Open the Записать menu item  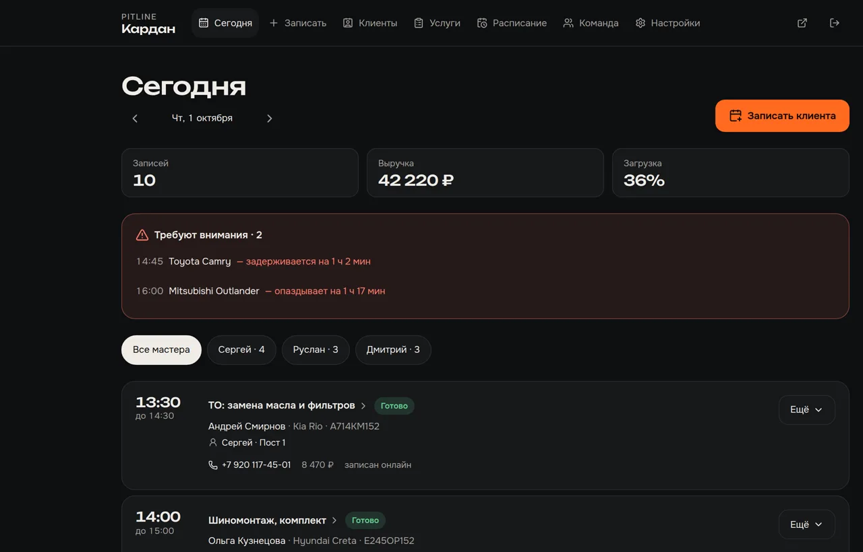click(297, 23)
